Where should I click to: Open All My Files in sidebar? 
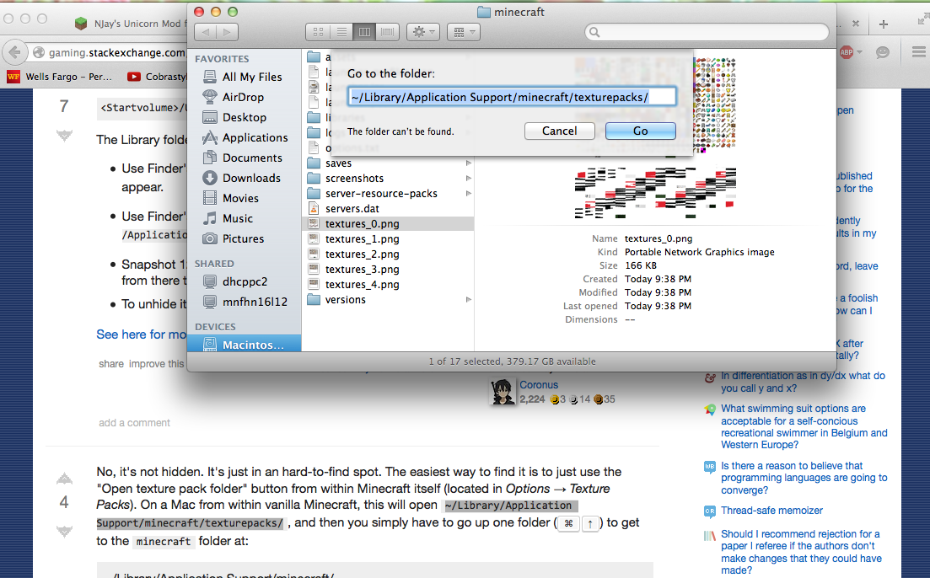pyautogui.click(x=244, y=77)
